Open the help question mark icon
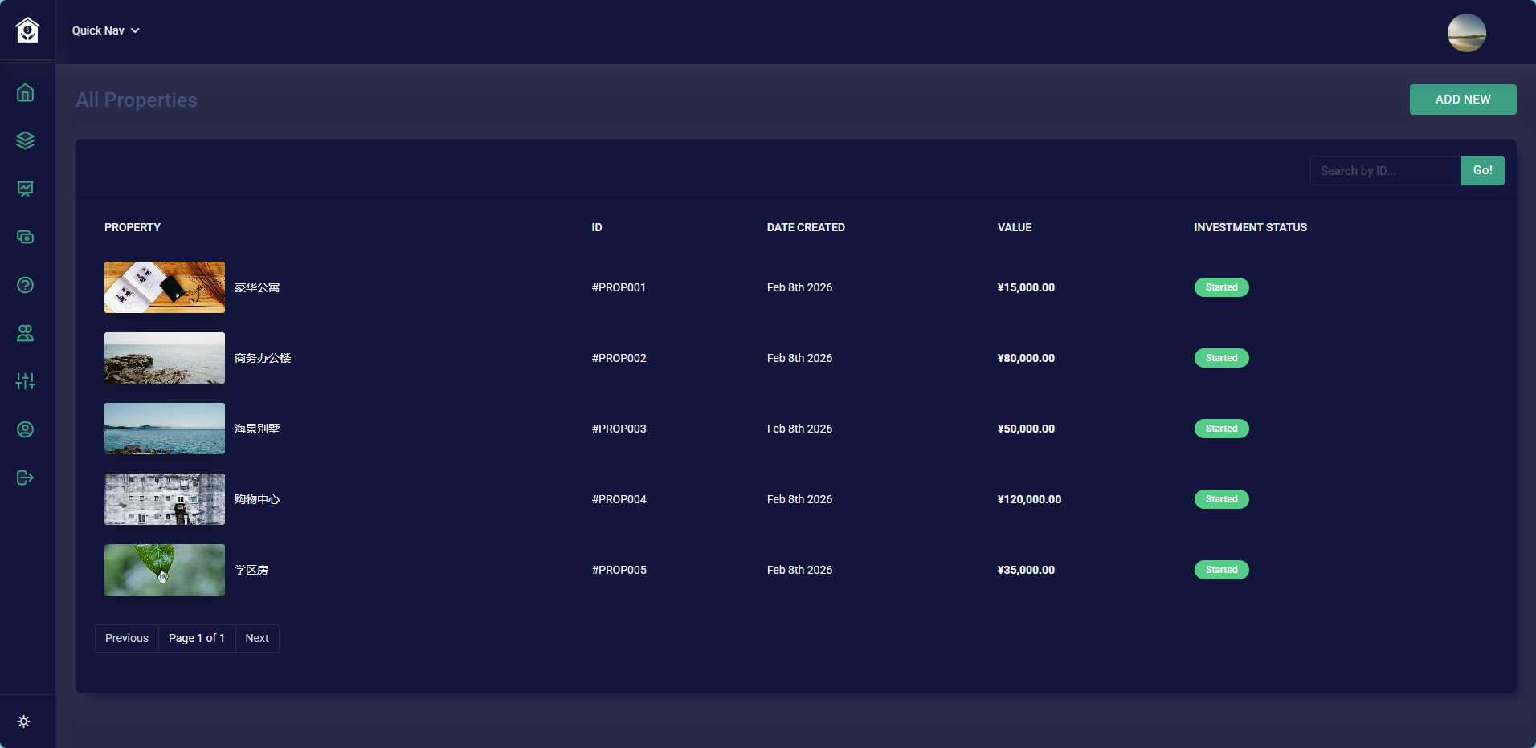This screenshot has width=1536, height=748. (x=26, y=285)
